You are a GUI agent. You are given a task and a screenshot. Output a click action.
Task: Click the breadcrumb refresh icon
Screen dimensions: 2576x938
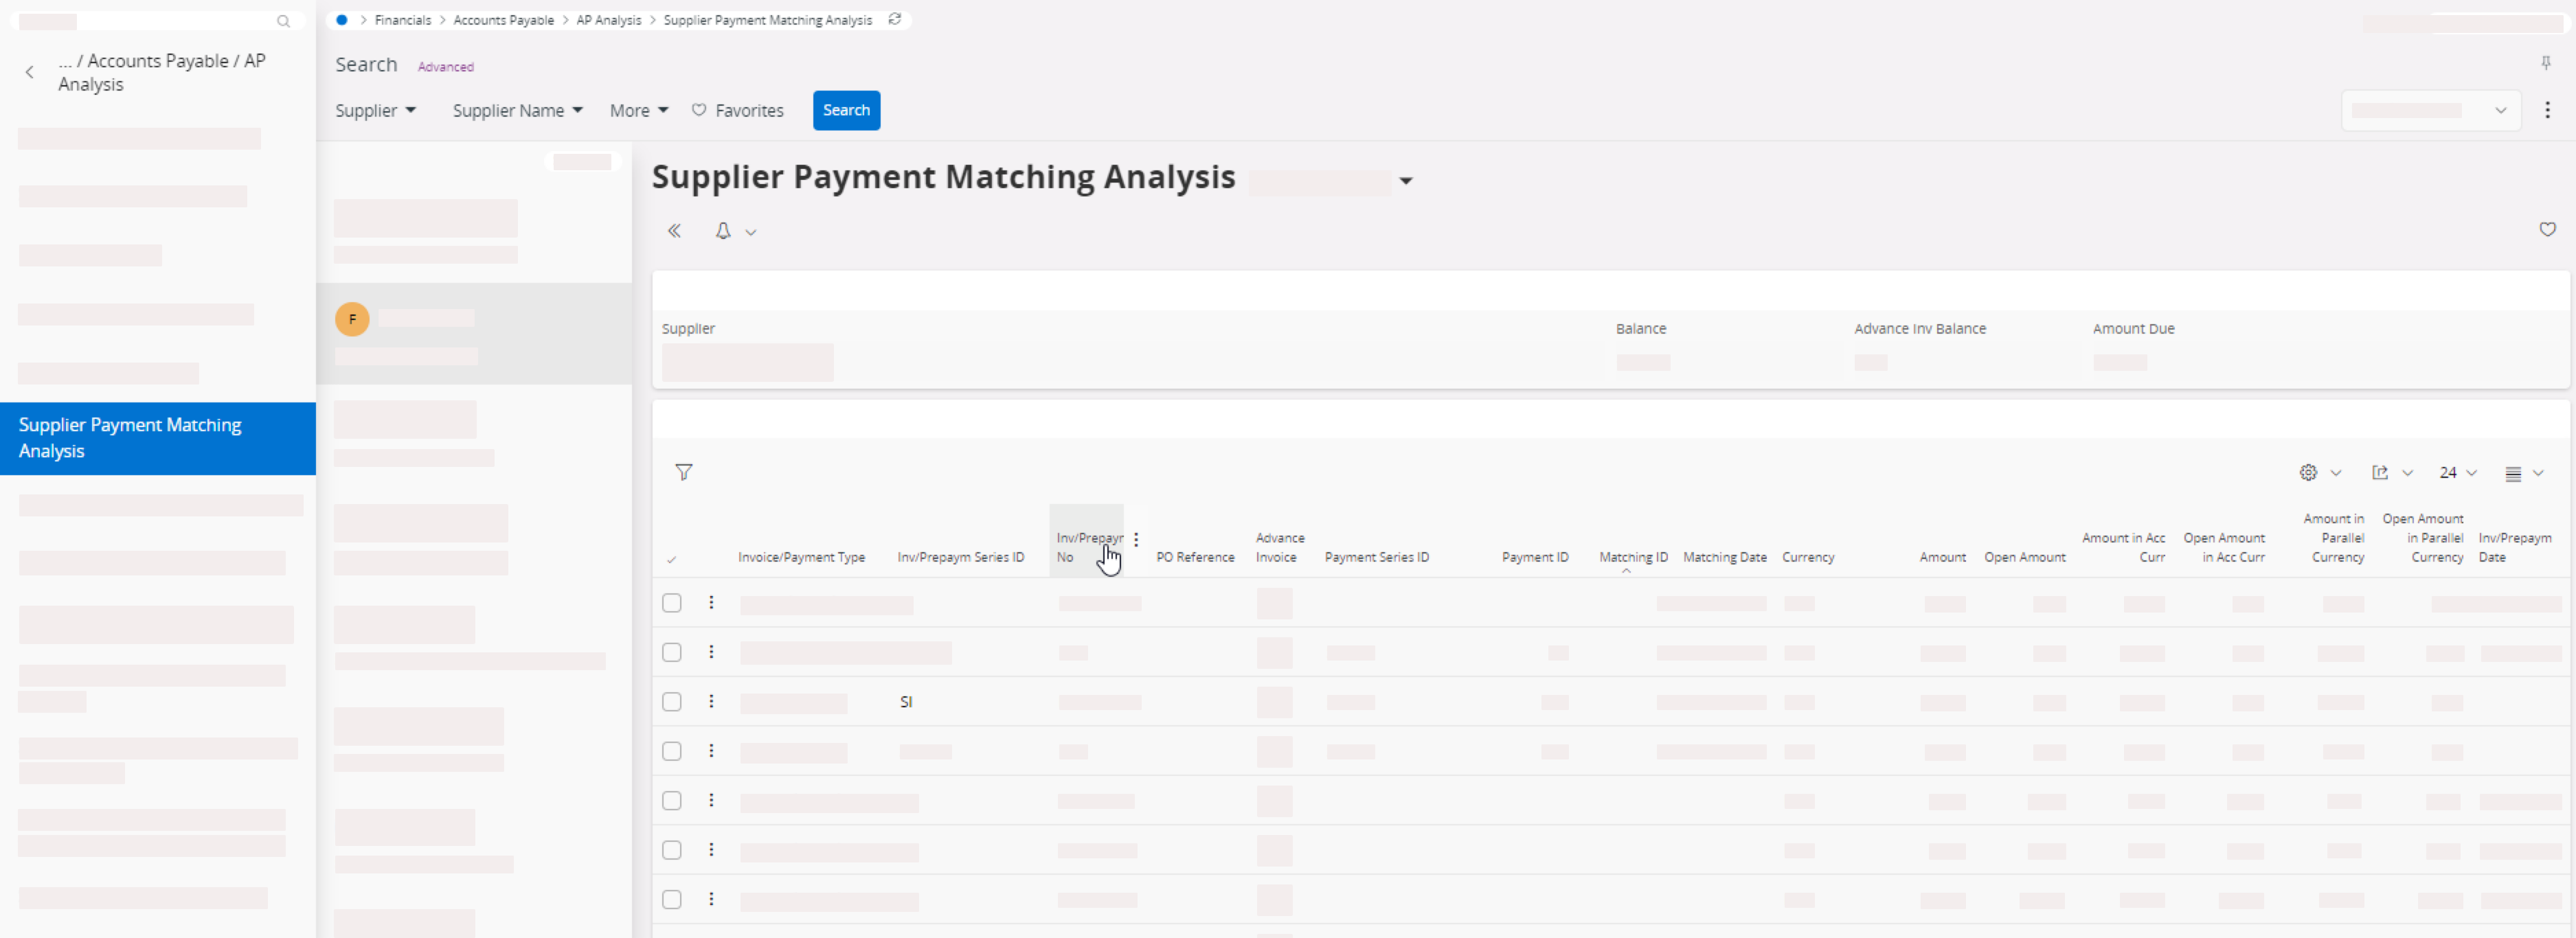point(894,19)
